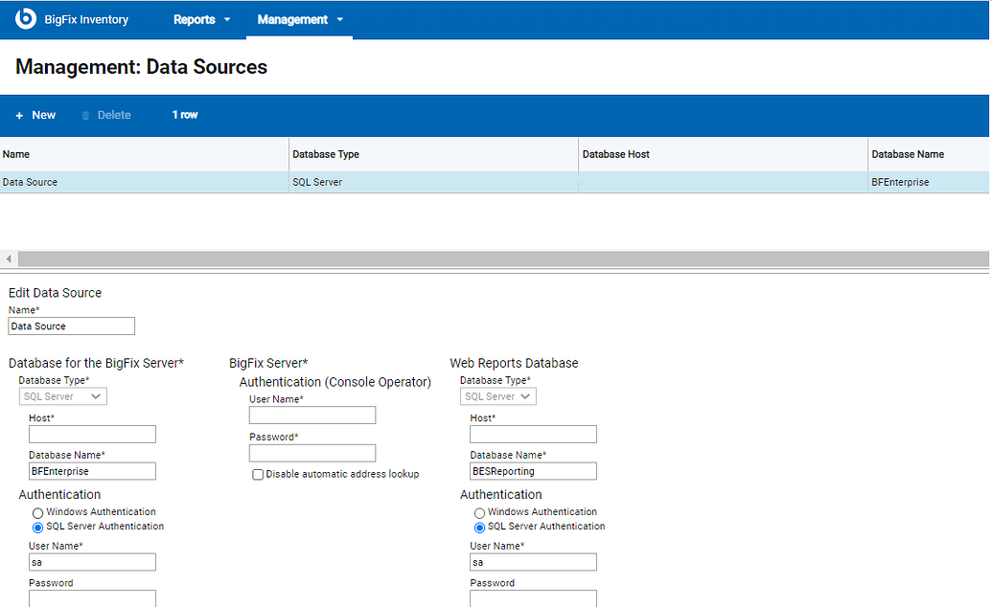Open Database Type dropdown under Web Reports Database

click(497, 395)
